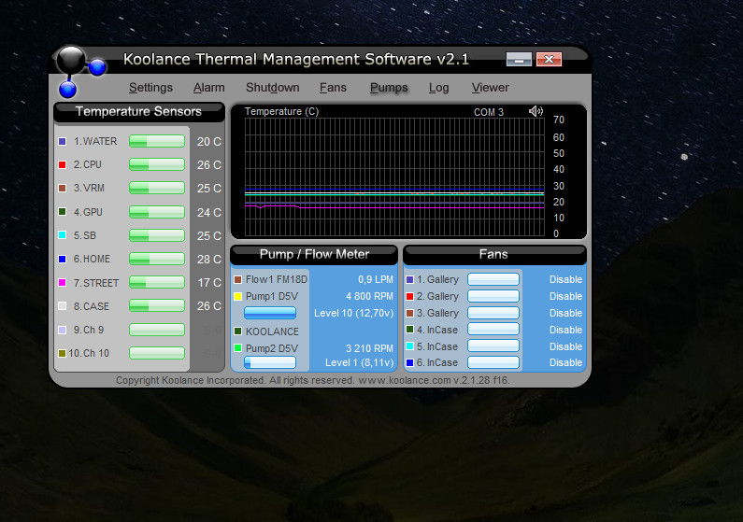Click the 5. InCase fan speed bar
The width and height of the screenshot is (743, 522).
[x=493, y=346]
